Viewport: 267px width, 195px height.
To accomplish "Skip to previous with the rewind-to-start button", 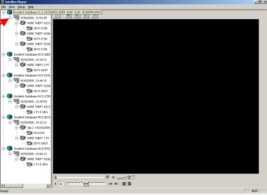I will pos(110,184).
